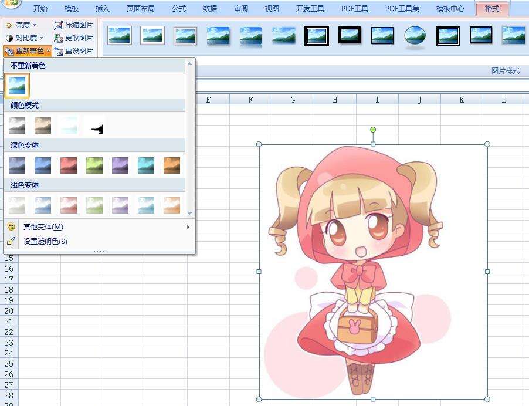This screenshot has height=406, width=529.
Task: Apply the light orange variation
Action: point(172,205)
